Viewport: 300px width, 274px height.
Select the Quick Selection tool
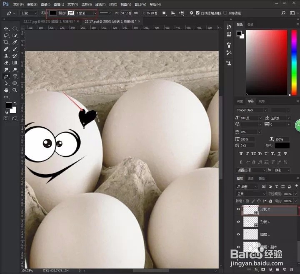click(15, 35)
